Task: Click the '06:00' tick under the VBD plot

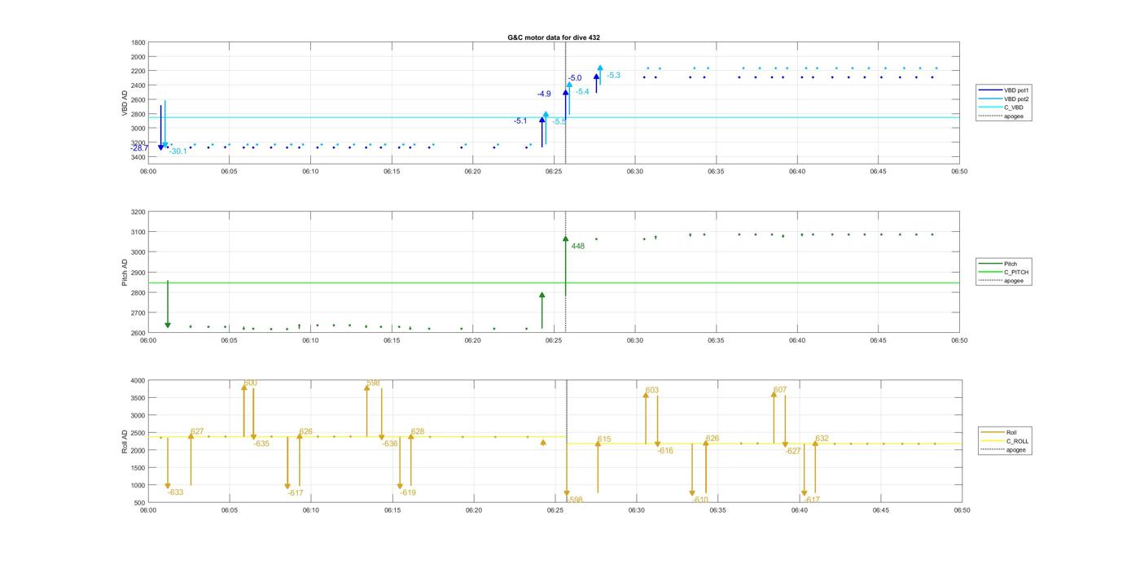Action: [x=148, y=172]
